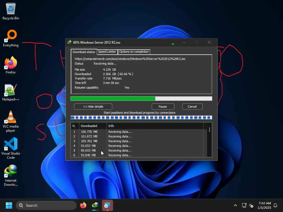
Task: Close the download dialog window
Action: pyautogui.click(x=209, y=42)
